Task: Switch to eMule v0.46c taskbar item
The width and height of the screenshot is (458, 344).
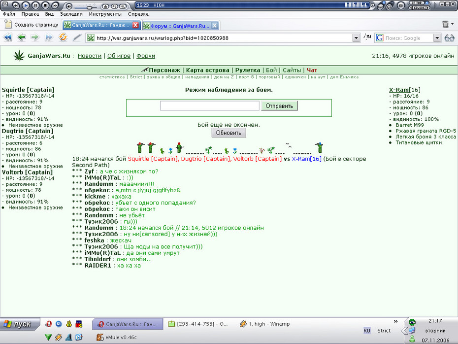Action: 117,337
